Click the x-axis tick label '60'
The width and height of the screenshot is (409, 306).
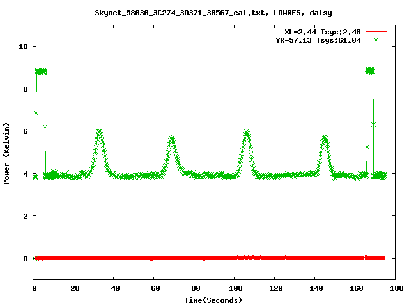tap(155, 288)
